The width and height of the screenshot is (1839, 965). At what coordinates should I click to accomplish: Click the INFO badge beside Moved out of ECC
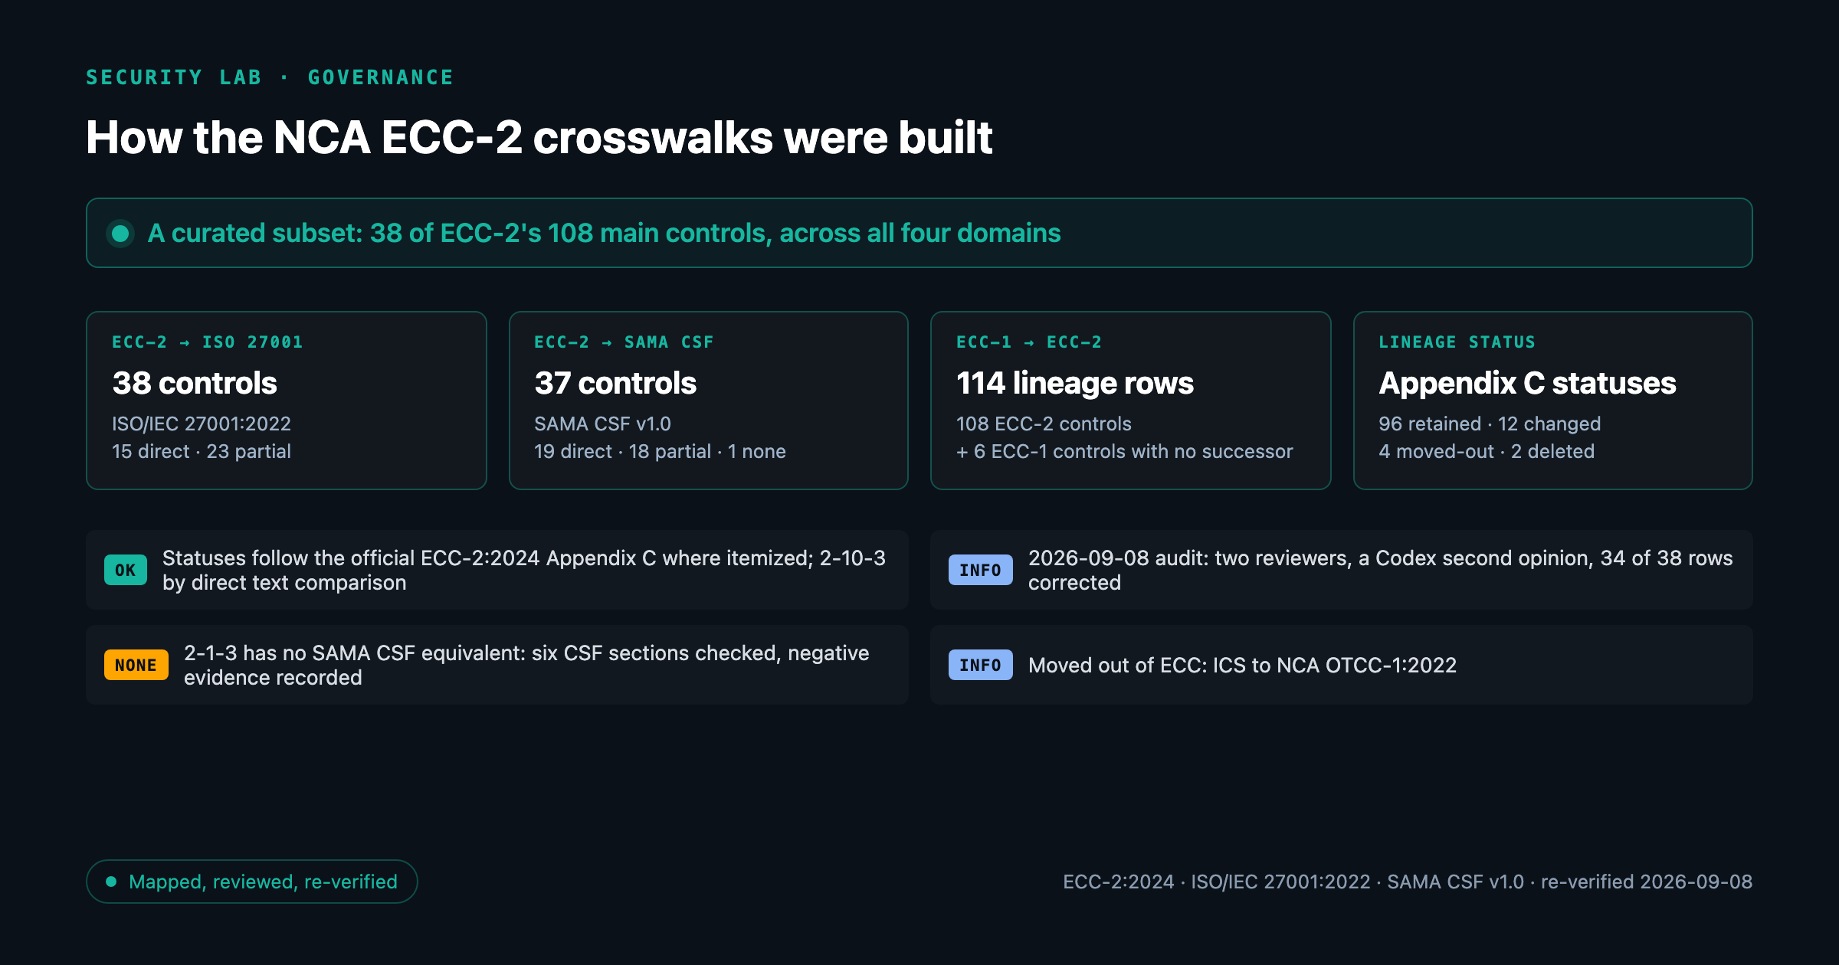tap(981, 665)
